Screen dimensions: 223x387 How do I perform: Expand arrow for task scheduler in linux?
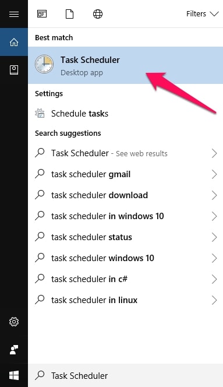(x=214, y=300)
